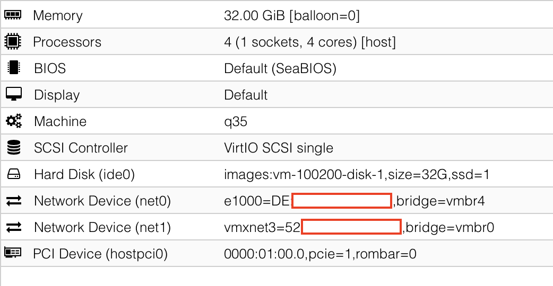Select the Display Default value
The image size is (553, 286).
tap(246, 95)
